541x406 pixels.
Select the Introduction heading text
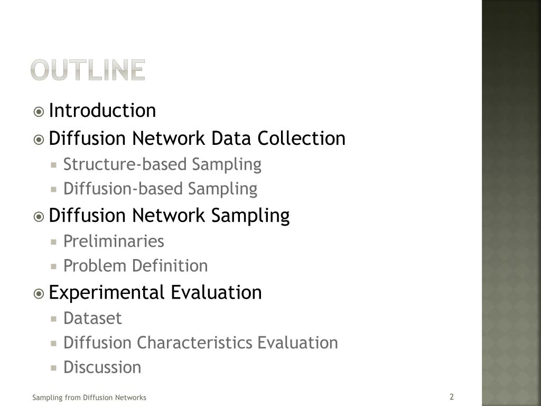102,110
